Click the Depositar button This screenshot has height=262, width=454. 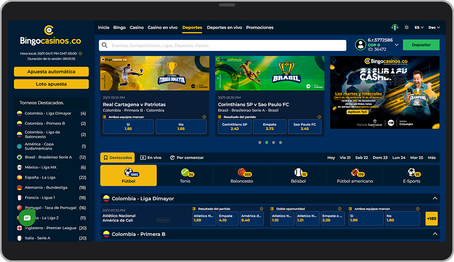point(421,45)
